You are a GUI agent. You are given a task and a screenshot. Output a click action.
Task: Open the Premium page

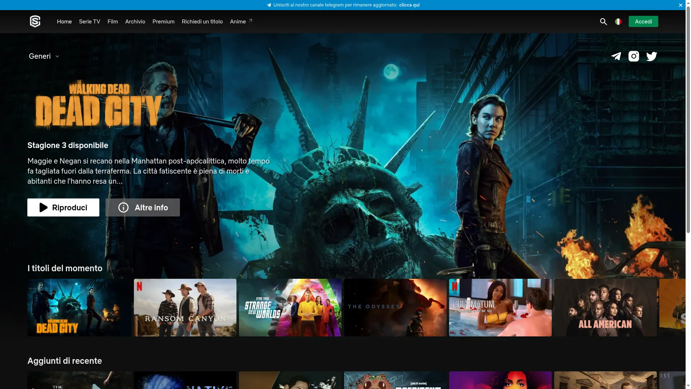[x=163, y=22]
